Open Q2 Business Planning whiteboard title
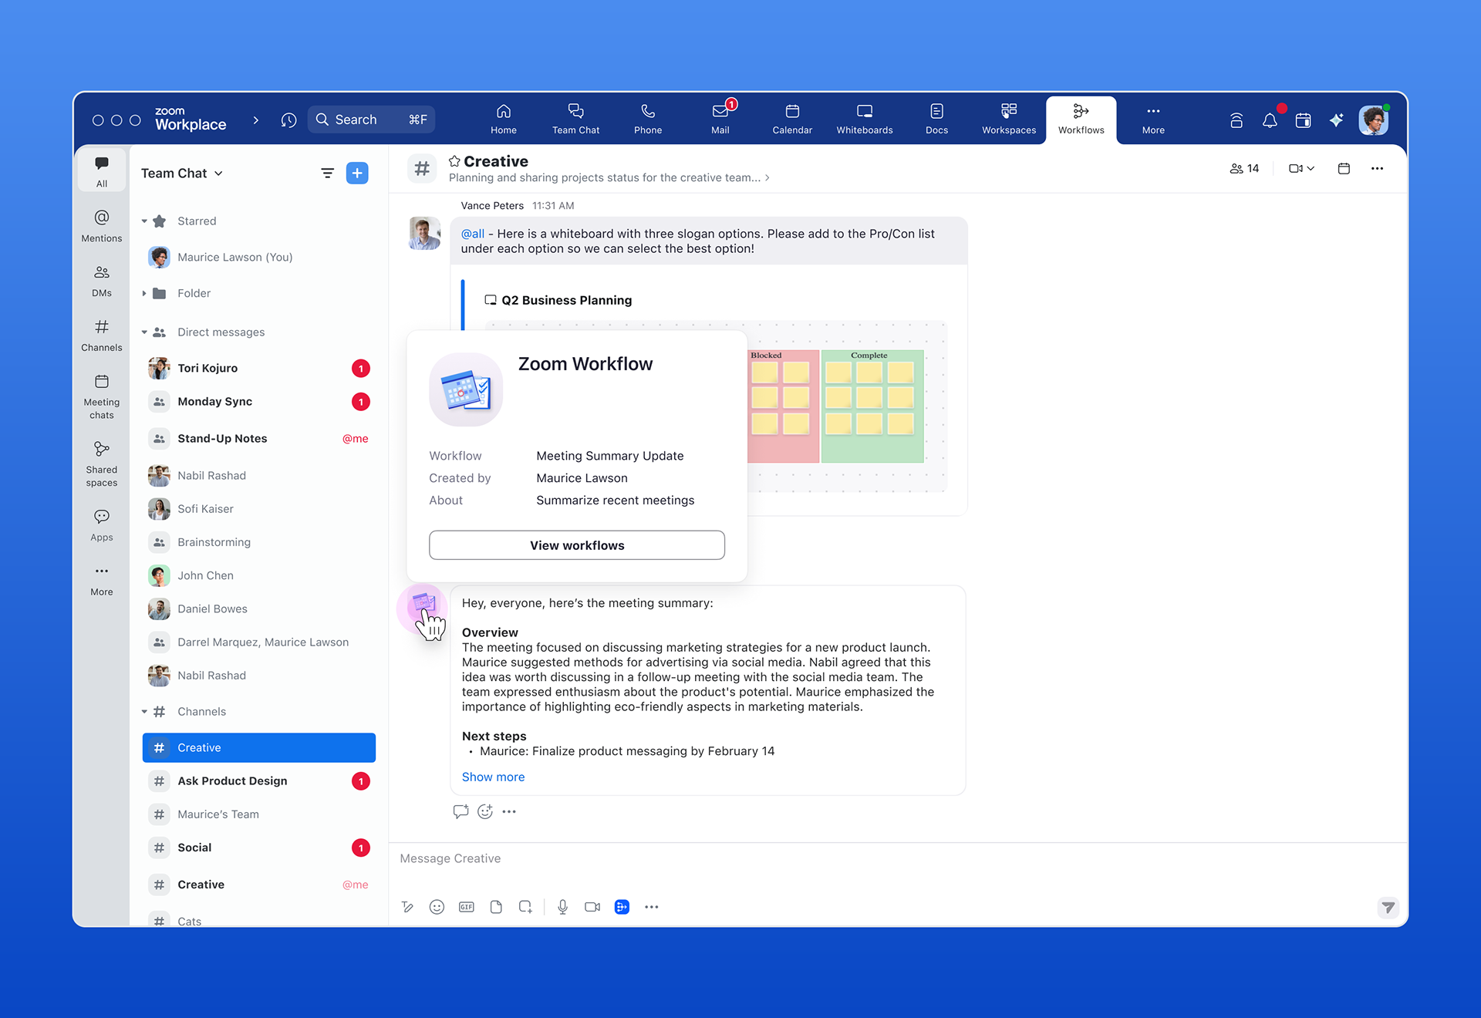Viewport: 1481px width, 1018px height. coord(566,300)
